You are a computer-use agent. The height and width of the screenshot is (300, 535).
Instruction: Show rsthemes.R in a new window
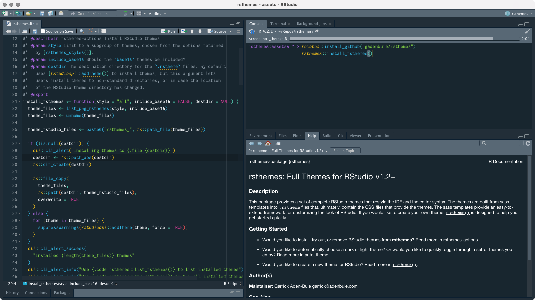(24, 31)
